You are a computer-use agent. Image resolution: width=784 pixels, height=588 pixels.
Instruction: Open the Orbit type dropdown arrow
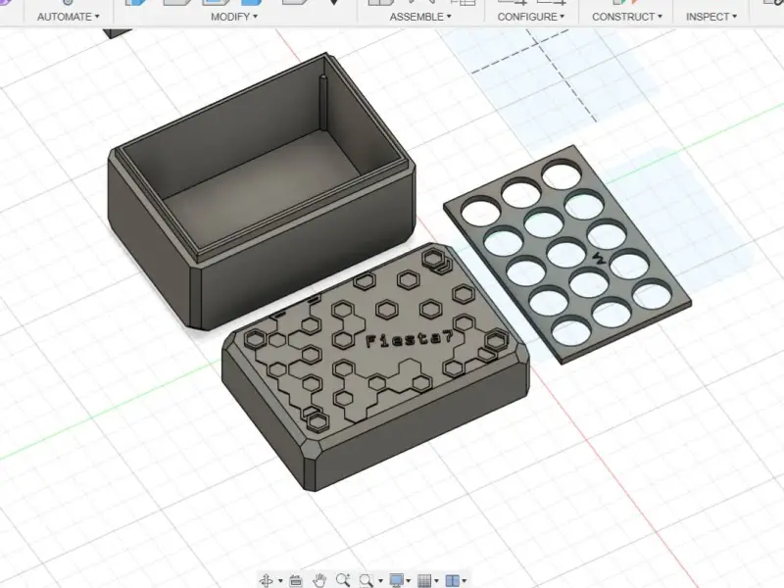pos(280,580)
